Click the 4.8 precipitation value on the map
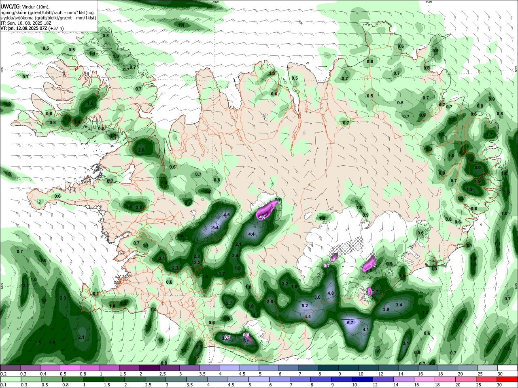The image size is (518, 388). click(331, 293)
